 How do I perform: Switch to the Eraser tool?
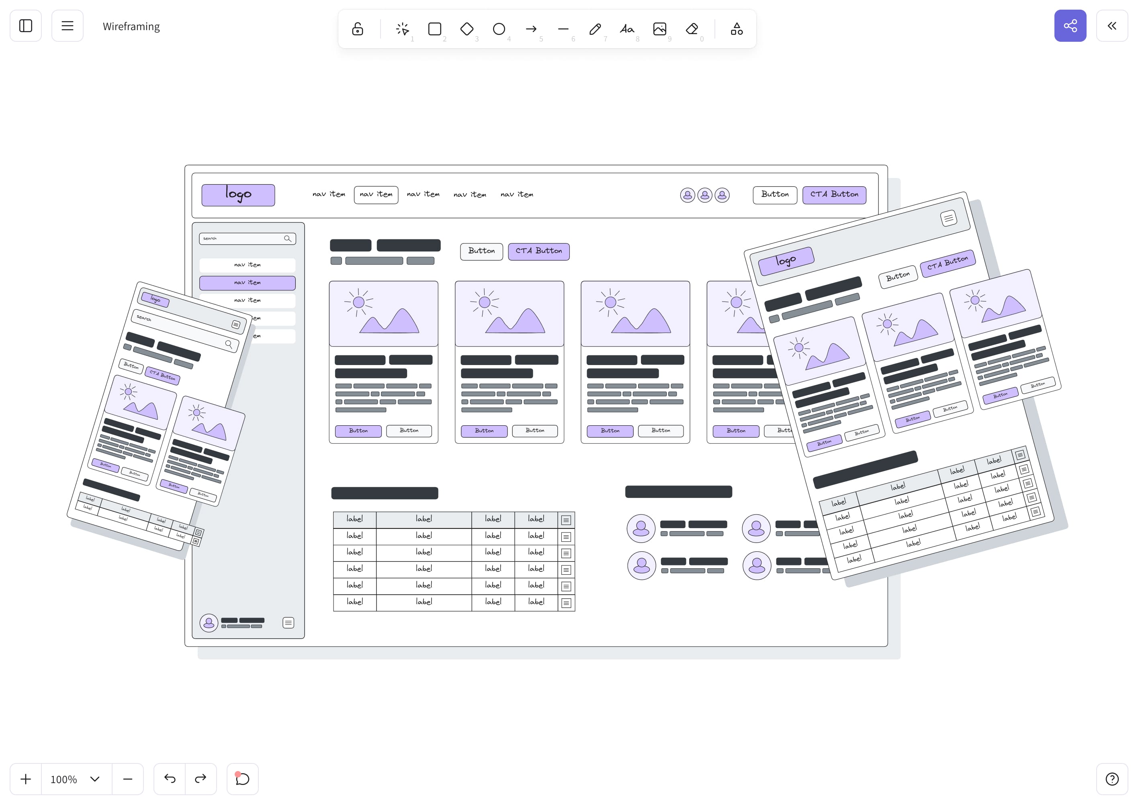pos(692,29)
